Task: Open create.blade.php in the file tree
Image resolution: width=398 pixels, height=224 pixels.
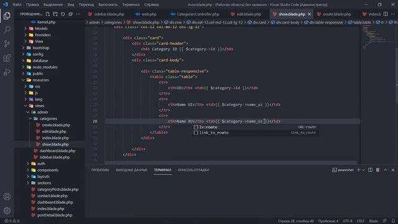Action: 56,125
